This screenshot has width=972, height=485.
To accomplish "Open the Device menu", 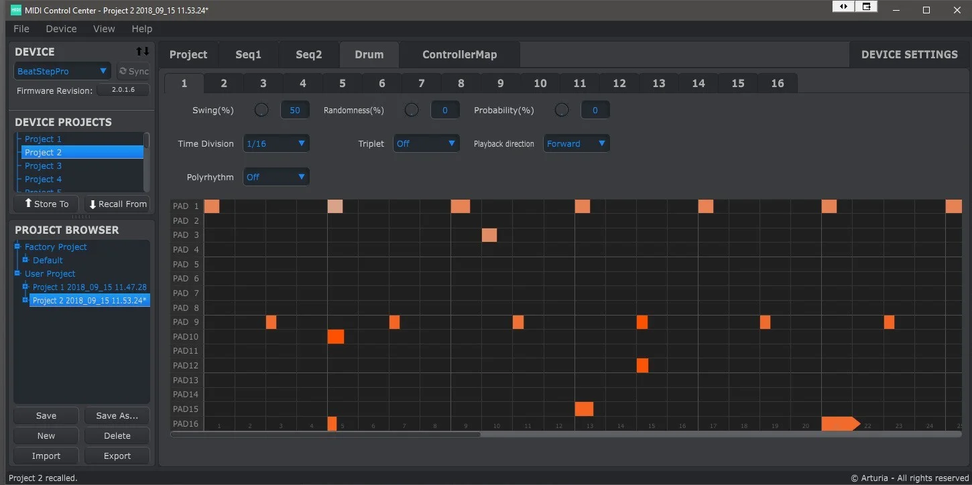I will [x=61, y=29].
